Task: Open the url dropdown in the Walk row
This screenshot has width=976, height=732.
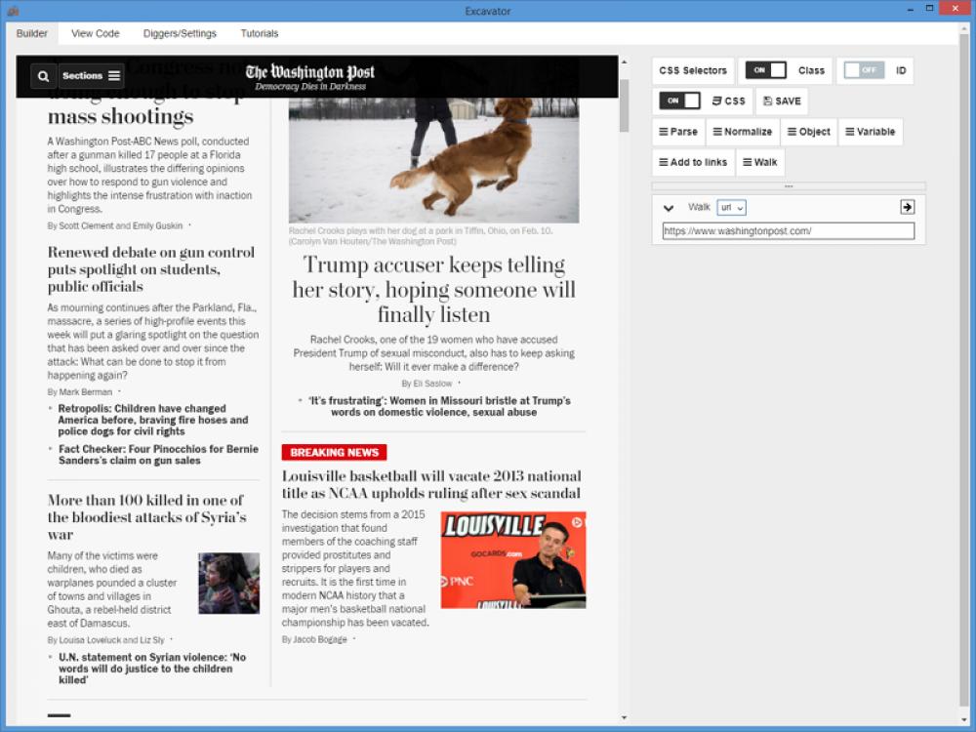Action: tap(731, 208)
